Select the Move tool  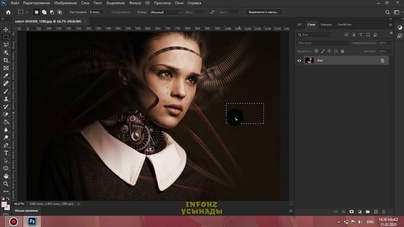click(x=6, y=30)
